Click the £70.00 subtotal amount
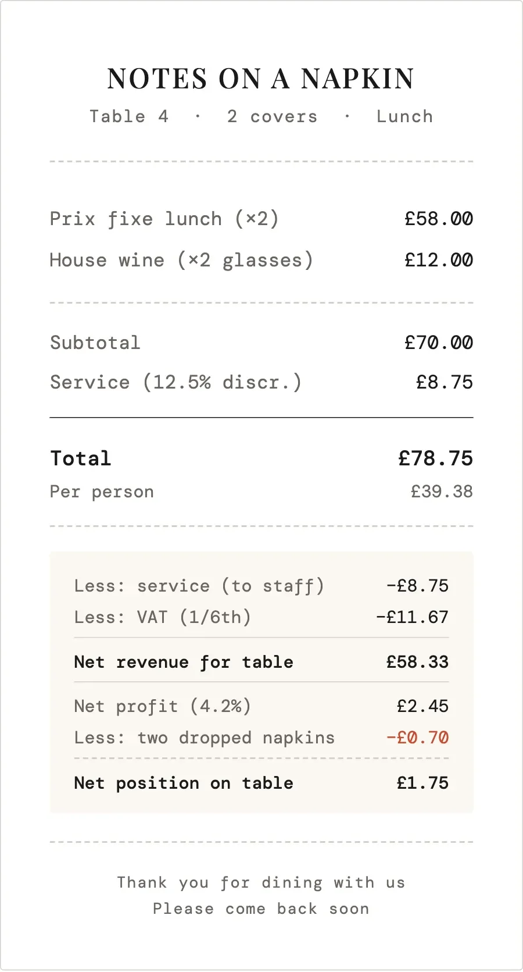Image resolution: width=523 pixels, height=972 pixels. 439,343
